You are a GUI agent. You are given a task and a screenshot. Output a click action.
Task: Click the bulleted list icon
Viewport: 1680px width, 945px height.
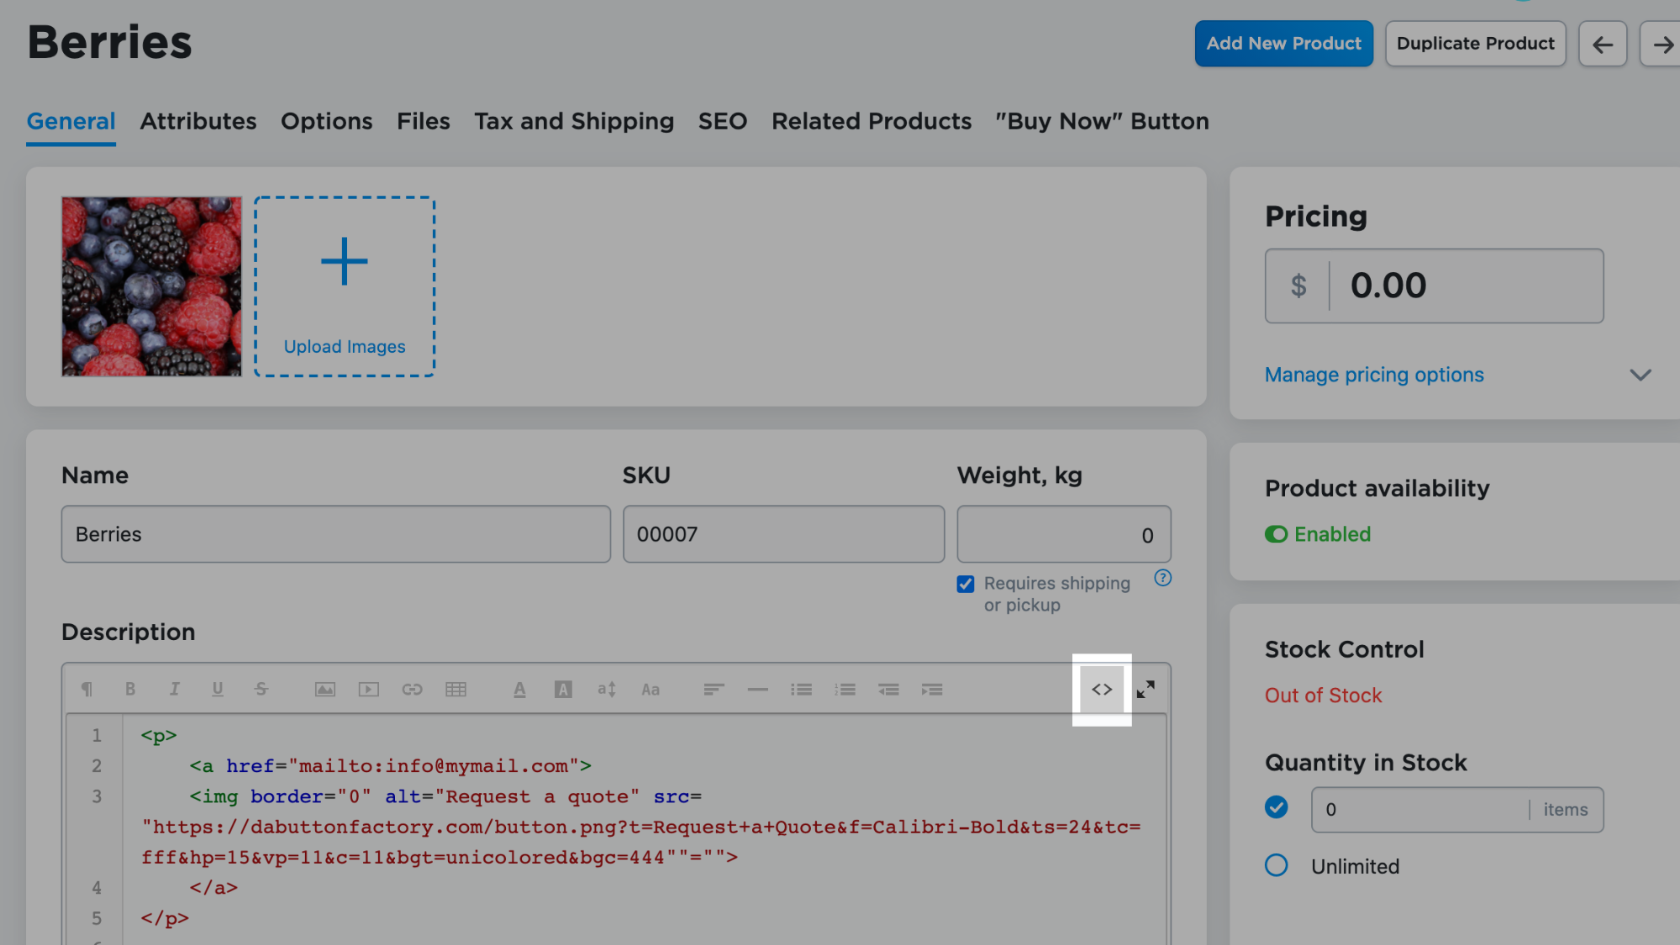click(x=801, y=690)
